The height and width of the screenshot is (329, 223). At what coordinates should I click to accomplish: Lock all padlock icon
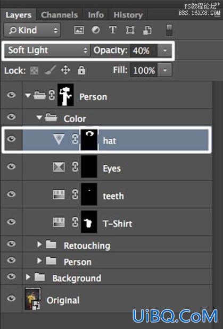(81, 70)
